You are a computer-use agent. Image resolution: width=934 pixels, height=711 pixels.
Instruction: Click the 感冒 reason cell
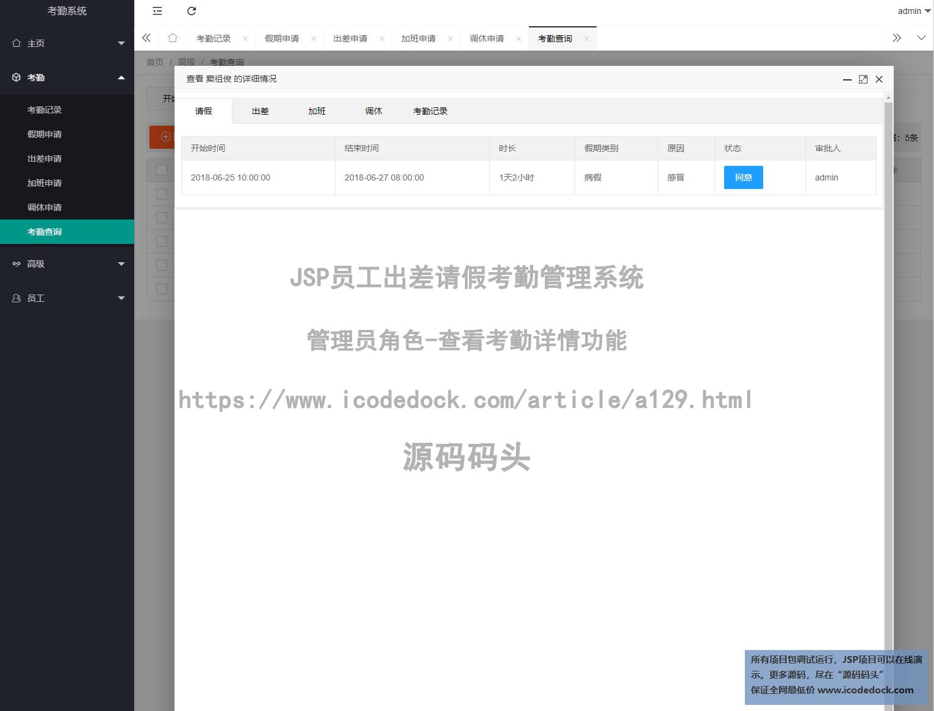pyautogui.click(x=686, y=177)
